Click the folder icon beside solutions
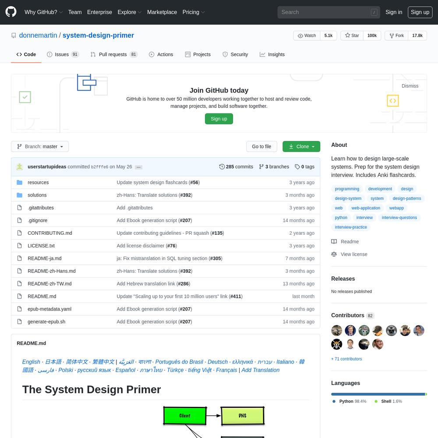438x438 pixels. coord(19,195)
